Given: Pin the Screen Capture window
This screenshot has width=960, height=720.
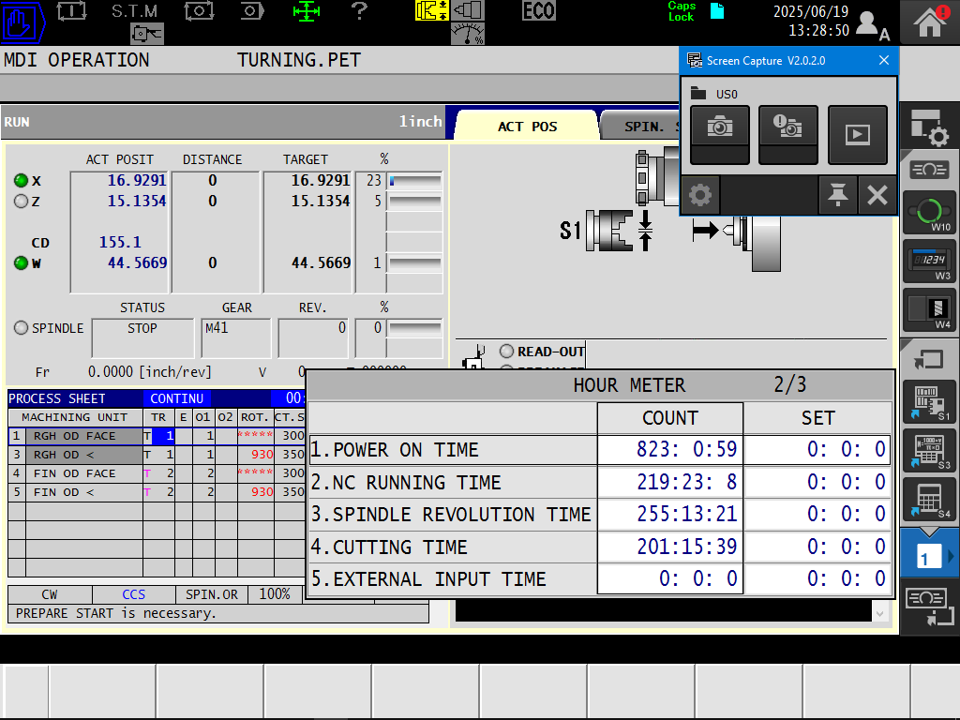Looking at the screenshot, I should pos(837,195).
